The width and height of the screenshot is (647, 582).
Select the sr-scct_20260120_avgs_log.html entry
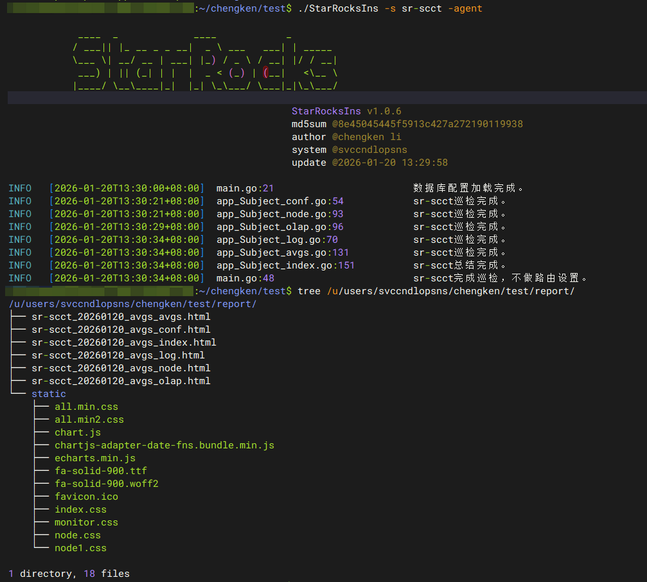click(x=118, y=355)
